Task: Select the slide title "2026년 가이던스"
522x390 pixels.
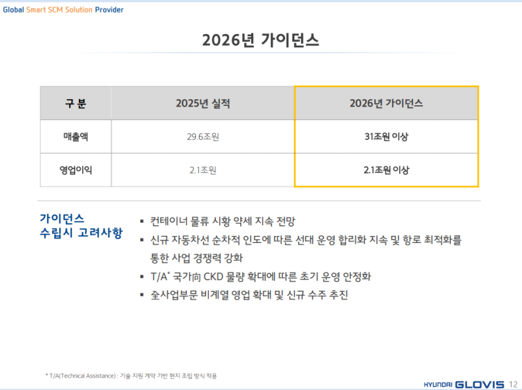Action: pyautogui.click(x=260, y=40)
